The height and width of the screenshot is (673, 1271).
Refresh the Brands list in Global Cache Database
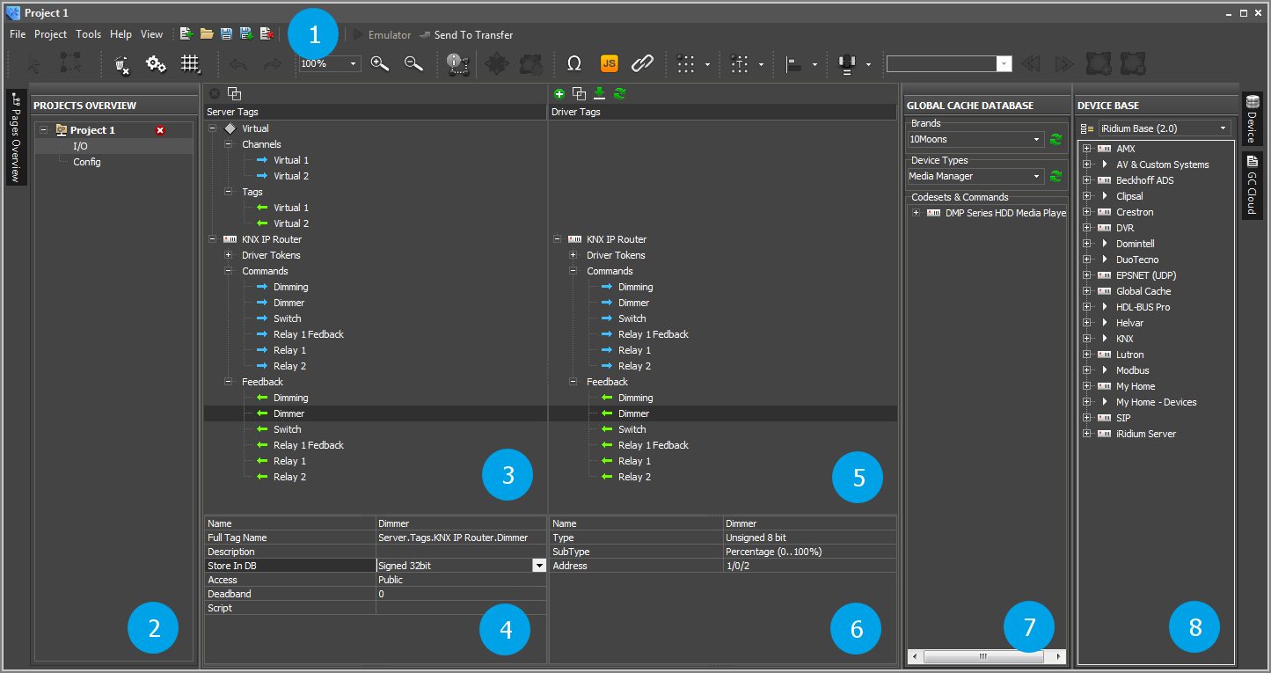[1056, 139]
